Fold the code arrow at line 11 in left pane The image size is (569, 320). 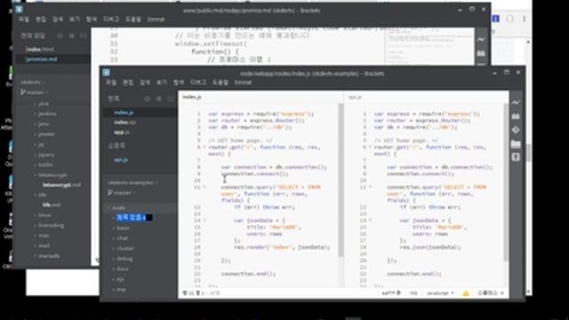point(204,188)
